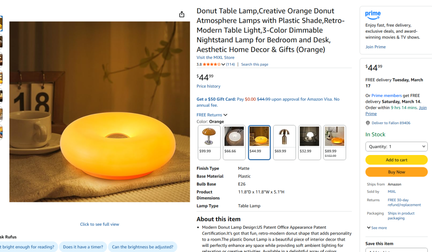Add the donut lamp to cart

point(396,160)
